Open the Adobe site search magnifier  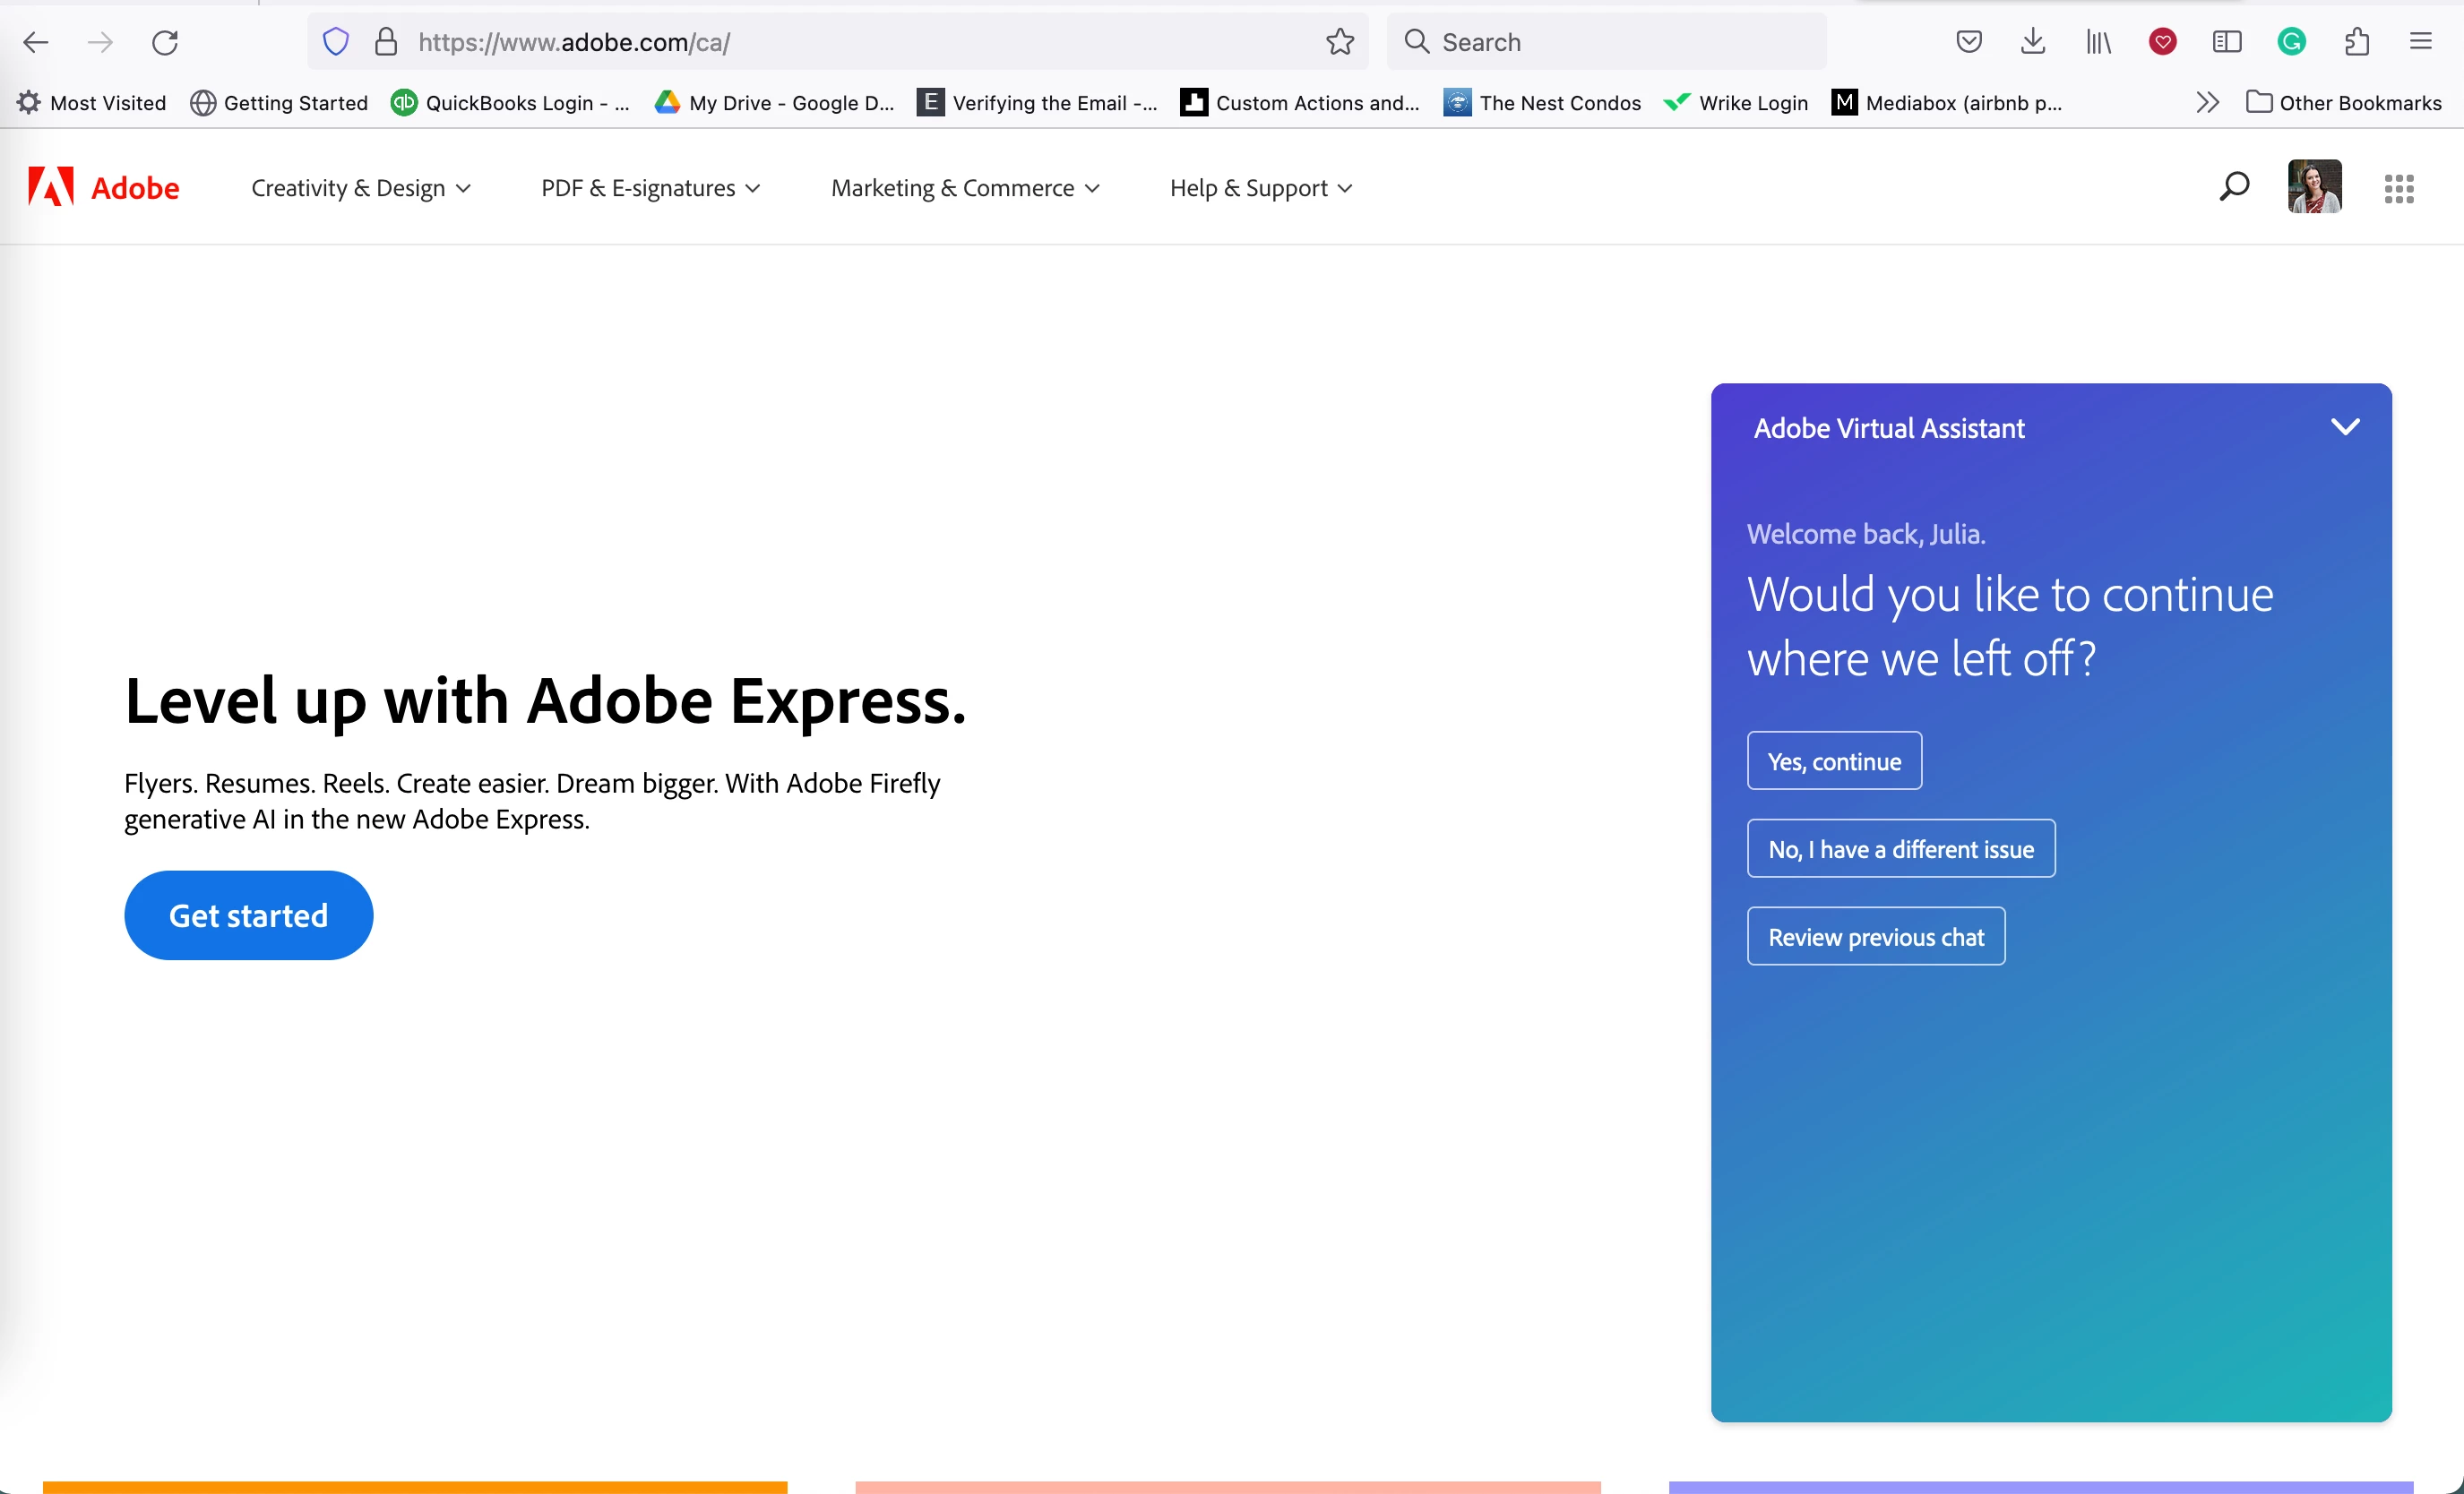coord(2233,187)
